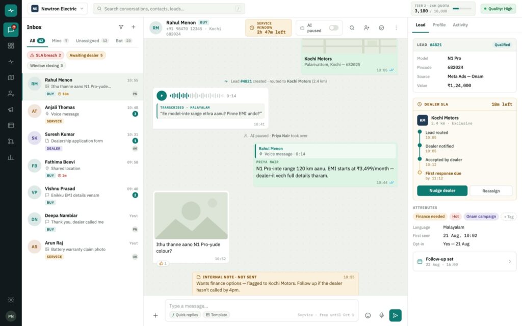
Task: Open the conversation more options kebab menu
Action: tap(396, 28)
